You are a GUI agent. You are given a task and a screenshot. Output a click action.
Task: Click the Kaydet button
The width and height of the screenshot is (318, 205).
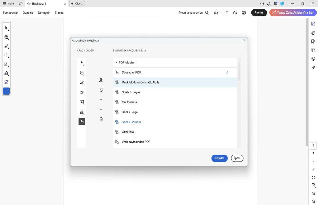219,158
